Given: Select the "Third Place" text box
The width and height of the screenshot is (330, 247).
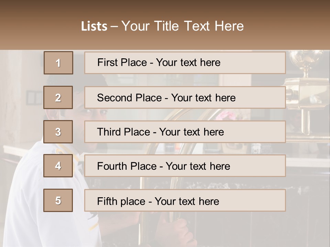Looking at the screenshot, I should [185, 132].
